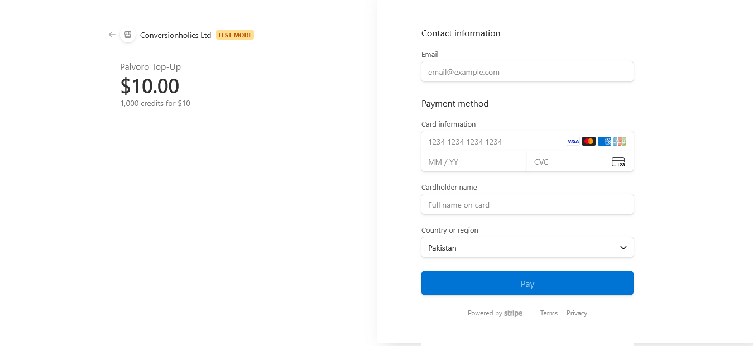This screenshot has width=753, height=346.
Task: Click the TEST MODE badge
Action: pos(235,35)
